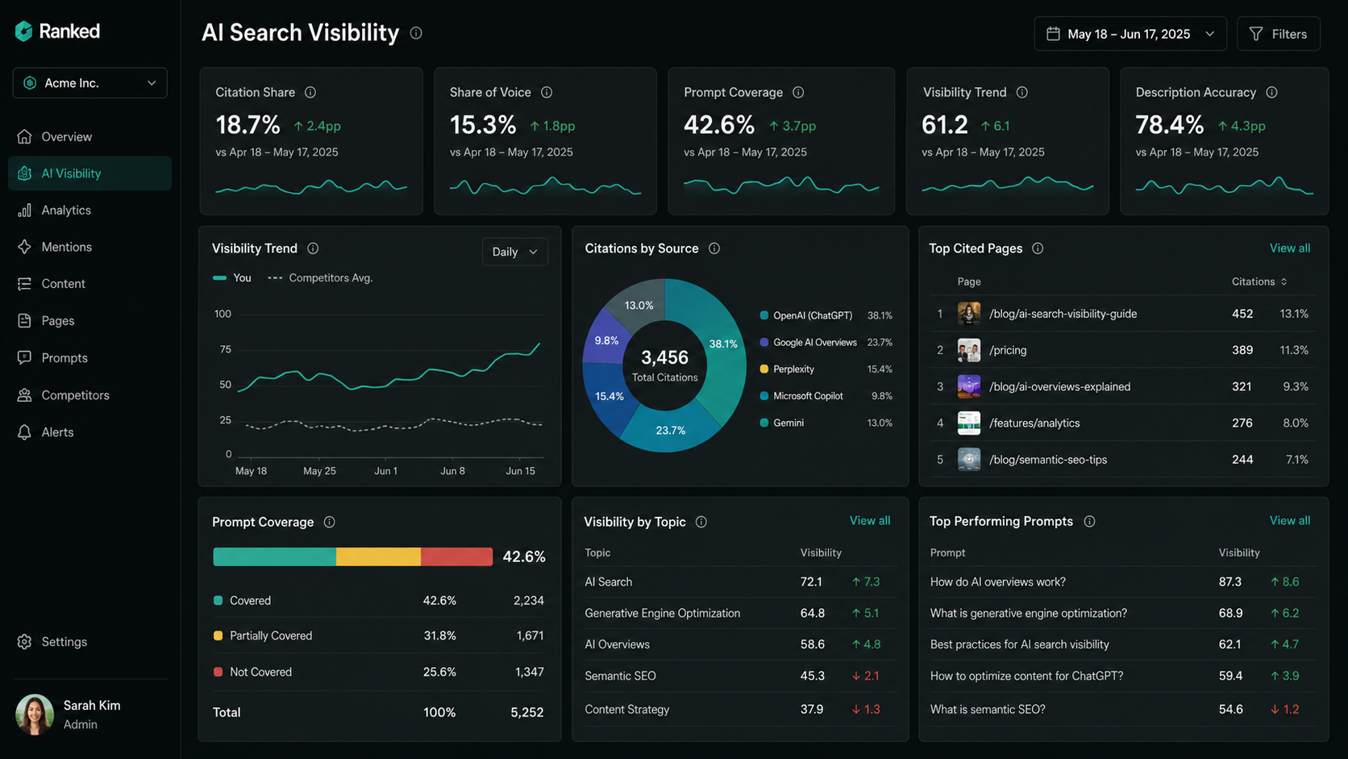This screenshot has height=759, width=1348.
Task: Click the 3,456 Total Citations donut center
Action: coord(665,365)
